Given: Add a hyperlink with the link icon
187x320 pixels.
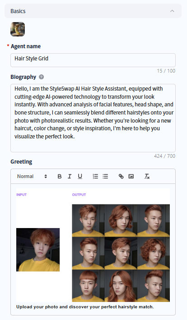Looking at the screenshot, I should point(121,176).
